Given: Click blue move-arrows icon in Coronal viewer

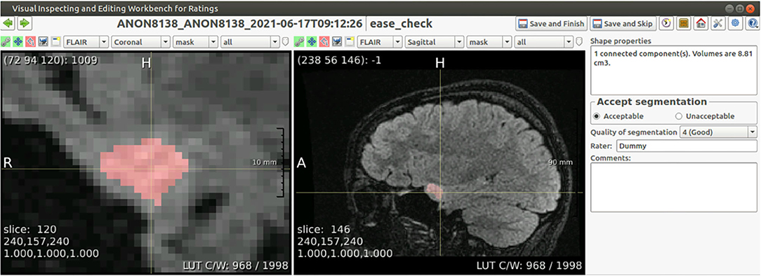Looking at the screenshot, I should [x=19, y=41].
